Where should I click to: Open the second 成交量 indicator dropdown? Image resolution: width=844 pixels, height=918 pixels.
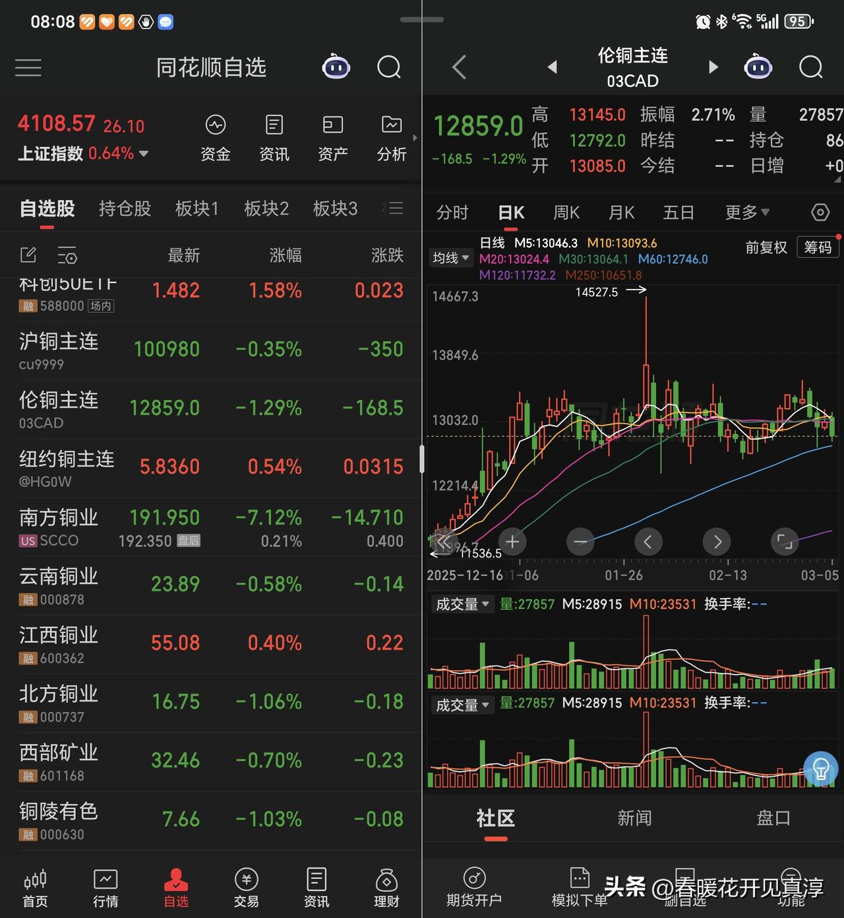pos(462,705)
